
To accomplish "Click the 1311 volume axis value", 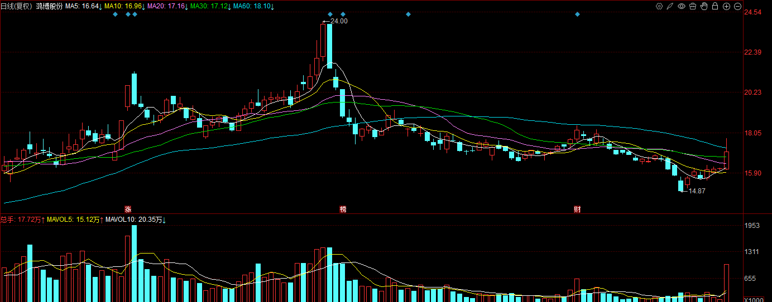I will click(752, 252).
